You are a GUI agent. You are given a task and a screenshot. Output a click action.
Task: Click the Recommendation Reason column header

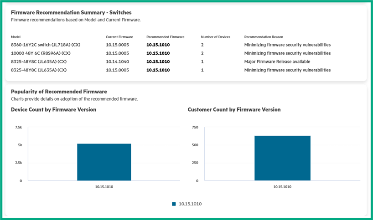(264, 37)
